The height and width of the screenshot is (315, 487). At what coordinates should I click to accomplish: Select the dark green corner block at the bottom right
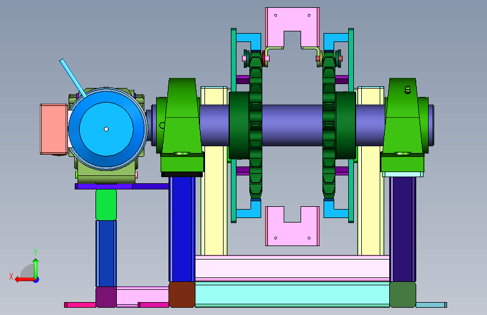click(x=403, y=294)
